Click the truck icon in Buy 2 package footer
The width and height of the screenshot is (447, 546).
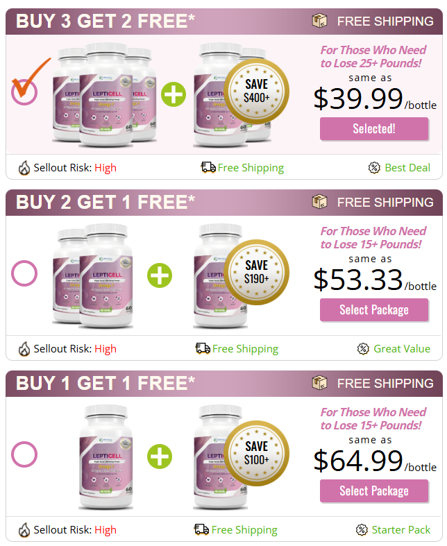(x=203, y=348)
